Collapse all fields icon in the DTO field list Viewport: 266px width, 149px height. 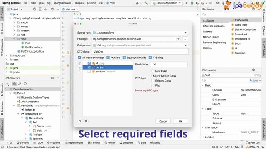[x=80, y=69]
